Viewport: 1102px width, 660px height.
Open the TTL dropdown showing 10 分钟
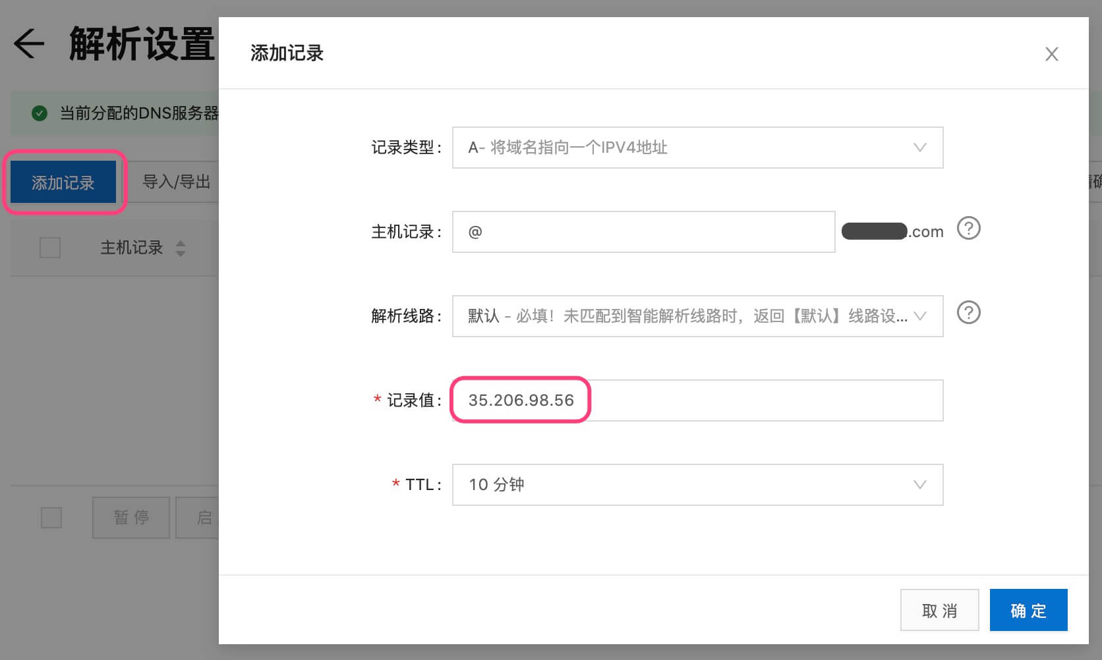pos(697,485)
